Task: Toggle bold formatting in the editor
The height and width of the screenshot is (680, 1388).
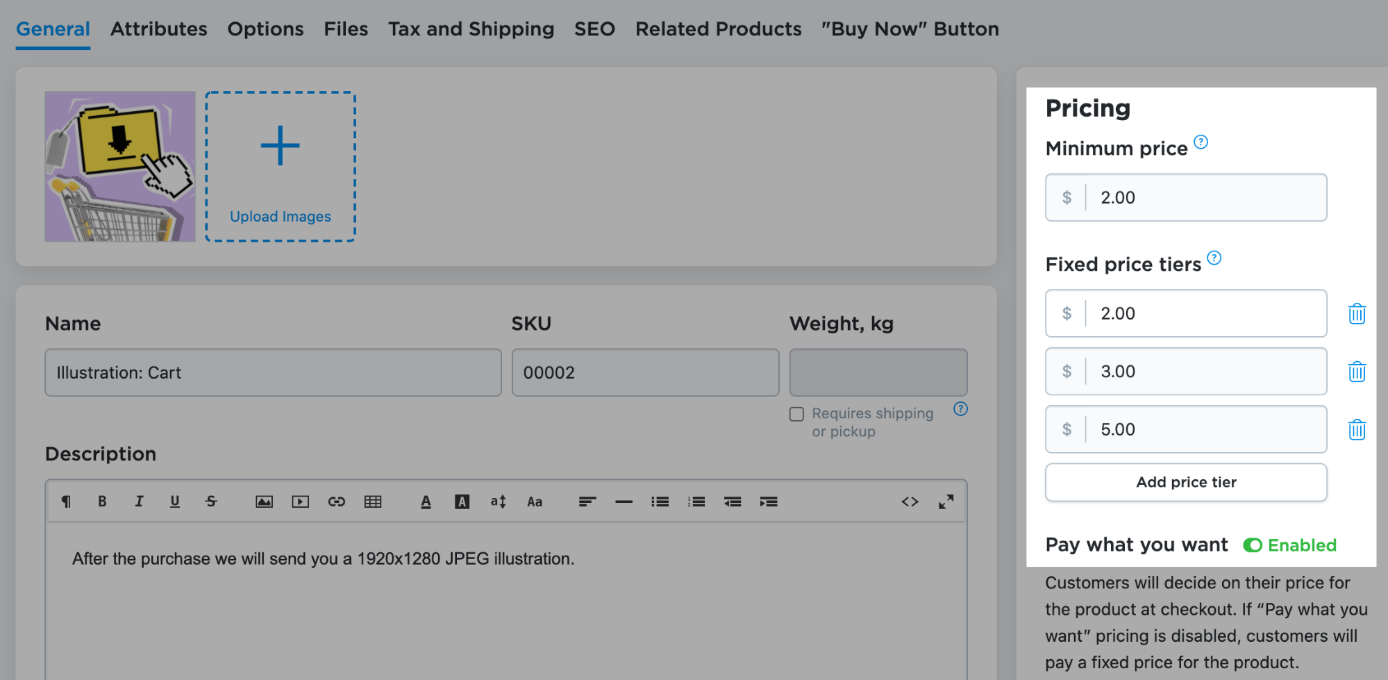Action: pyautogui.click(x=102, y=501)
